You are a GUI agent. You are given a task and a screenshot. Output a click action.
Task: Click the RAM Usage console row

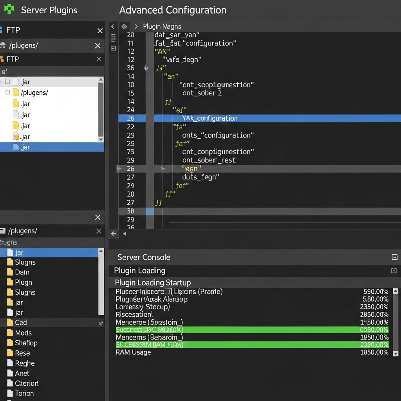[252, 352]
